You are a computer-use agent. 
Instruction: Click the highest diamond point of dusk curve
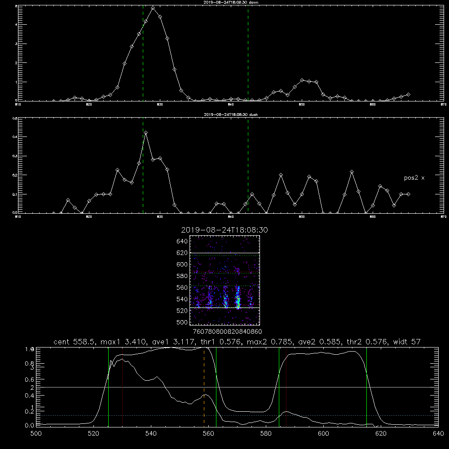pyautogui.click(x=146, y=132)
